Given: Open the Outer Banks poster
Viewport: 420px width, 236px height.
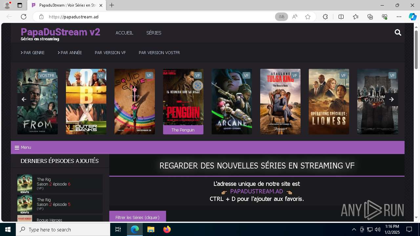Looking at the screenshot, I should tap(86, 102).
